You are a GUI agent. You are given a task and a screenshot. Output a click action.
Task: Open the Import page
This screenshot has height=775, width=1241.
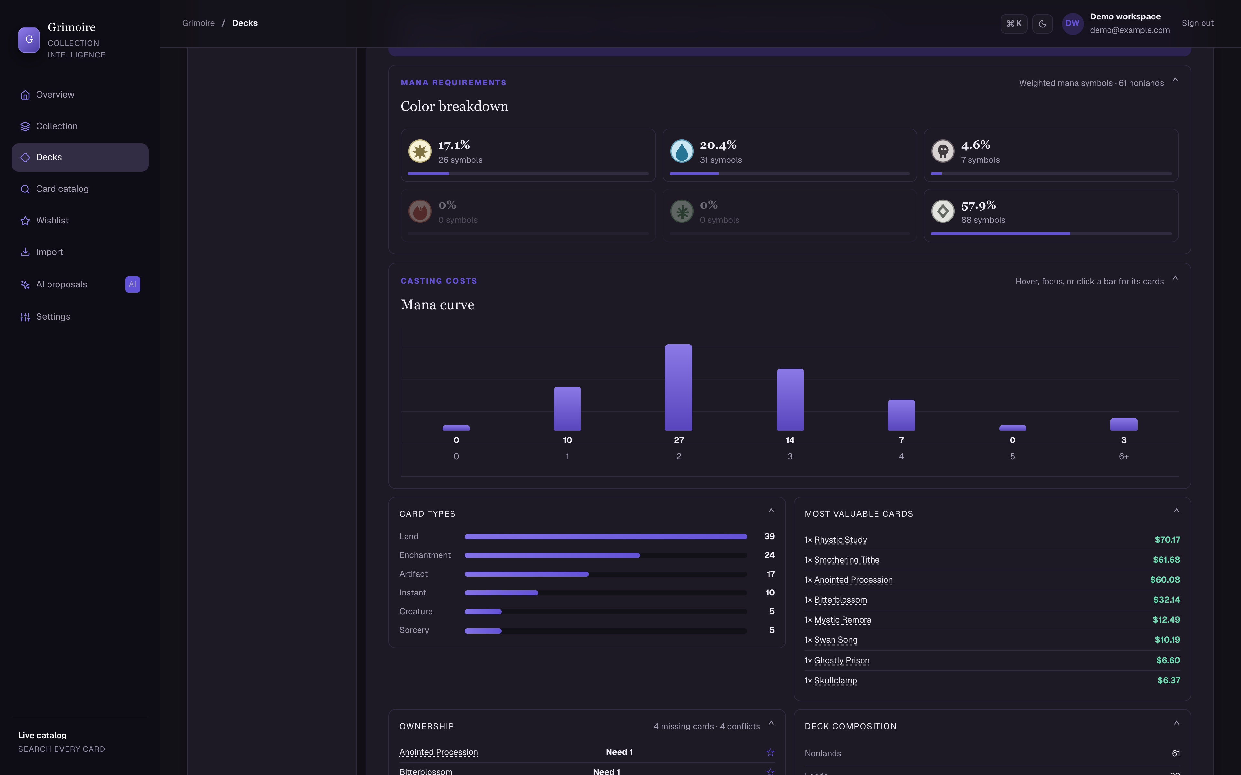[80, 252]
